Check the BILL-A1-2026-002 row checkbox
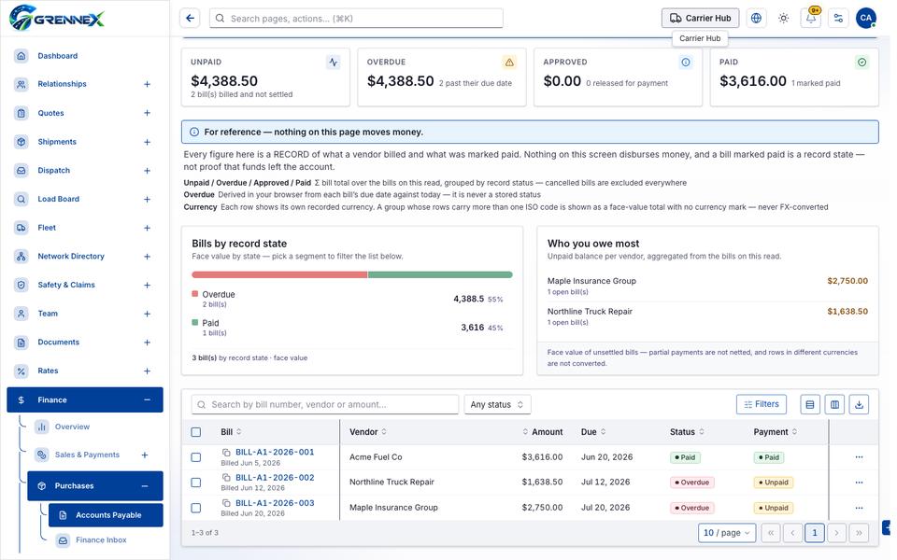 click(195, 483)
